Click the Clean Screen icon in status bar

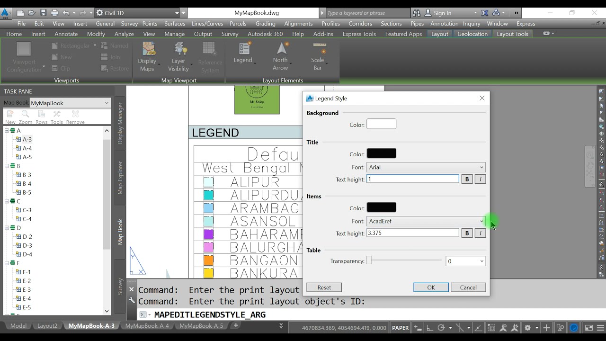point(589,328)
